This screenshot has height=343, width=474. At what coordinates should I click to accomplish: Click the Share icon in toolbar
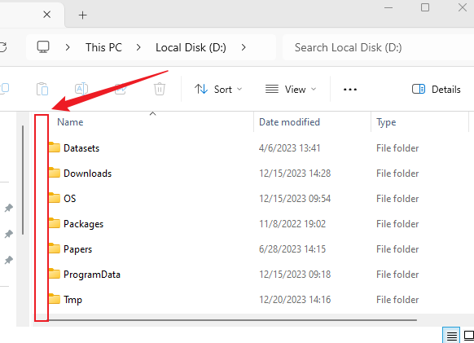pos(121,90)
